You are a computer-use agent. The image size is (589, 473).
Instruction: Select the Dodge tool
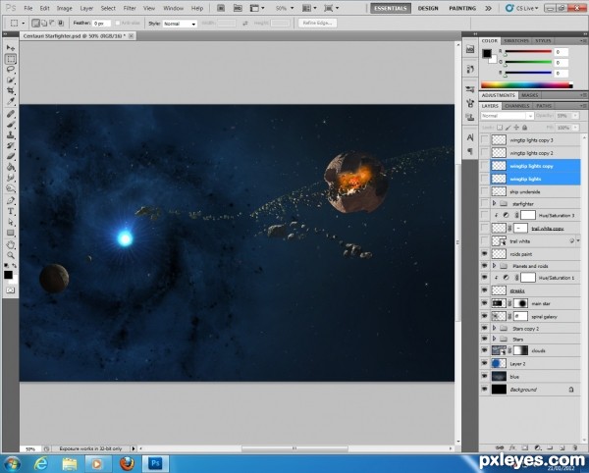click(x=11, y=188)
